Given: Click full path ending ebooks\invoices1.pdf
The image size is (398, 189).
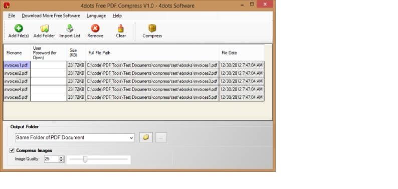Looking at the screenshot, I should click(x=152, y=65).
